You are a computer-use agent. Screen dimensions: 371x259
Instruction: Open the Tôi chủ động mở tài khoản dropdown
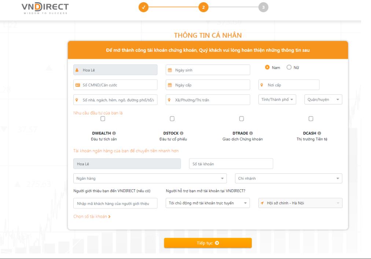tap(208, 203)
